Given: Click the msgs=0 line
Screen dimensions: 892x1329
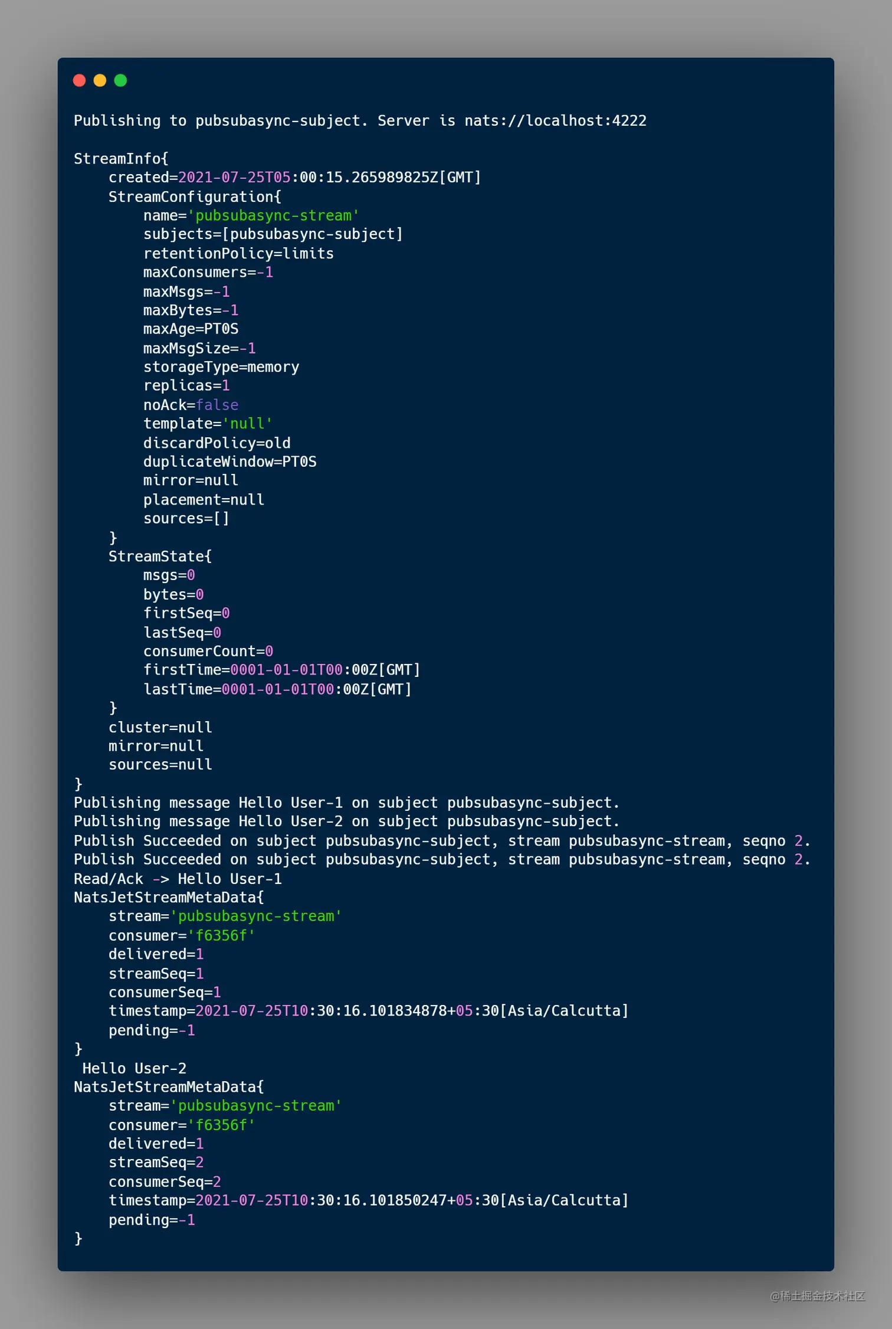Looking at the screenshot, I should click(x=169, y=575).
